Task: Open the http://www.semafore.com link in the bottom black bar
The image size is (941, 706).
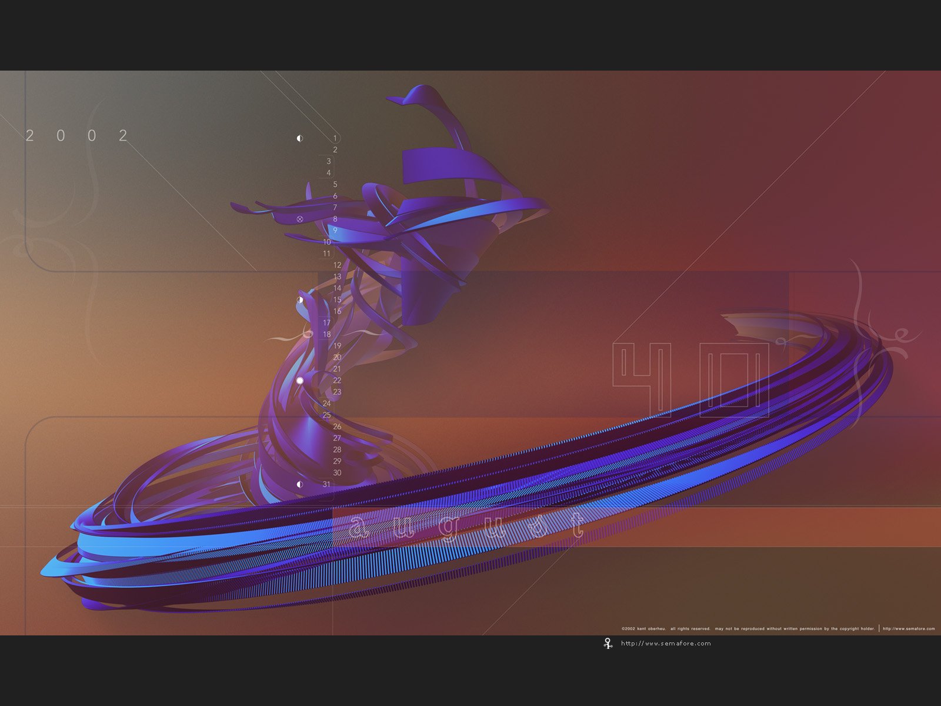Action: 666,643
